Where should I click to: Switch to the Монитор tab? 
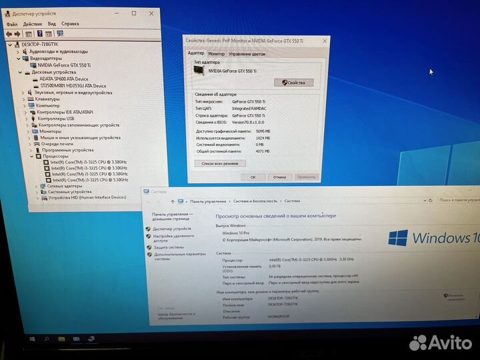pos(217,54)
